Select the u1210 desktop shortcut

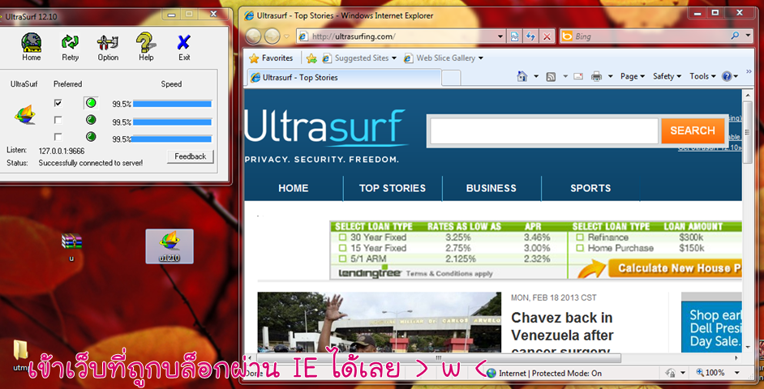170,246
